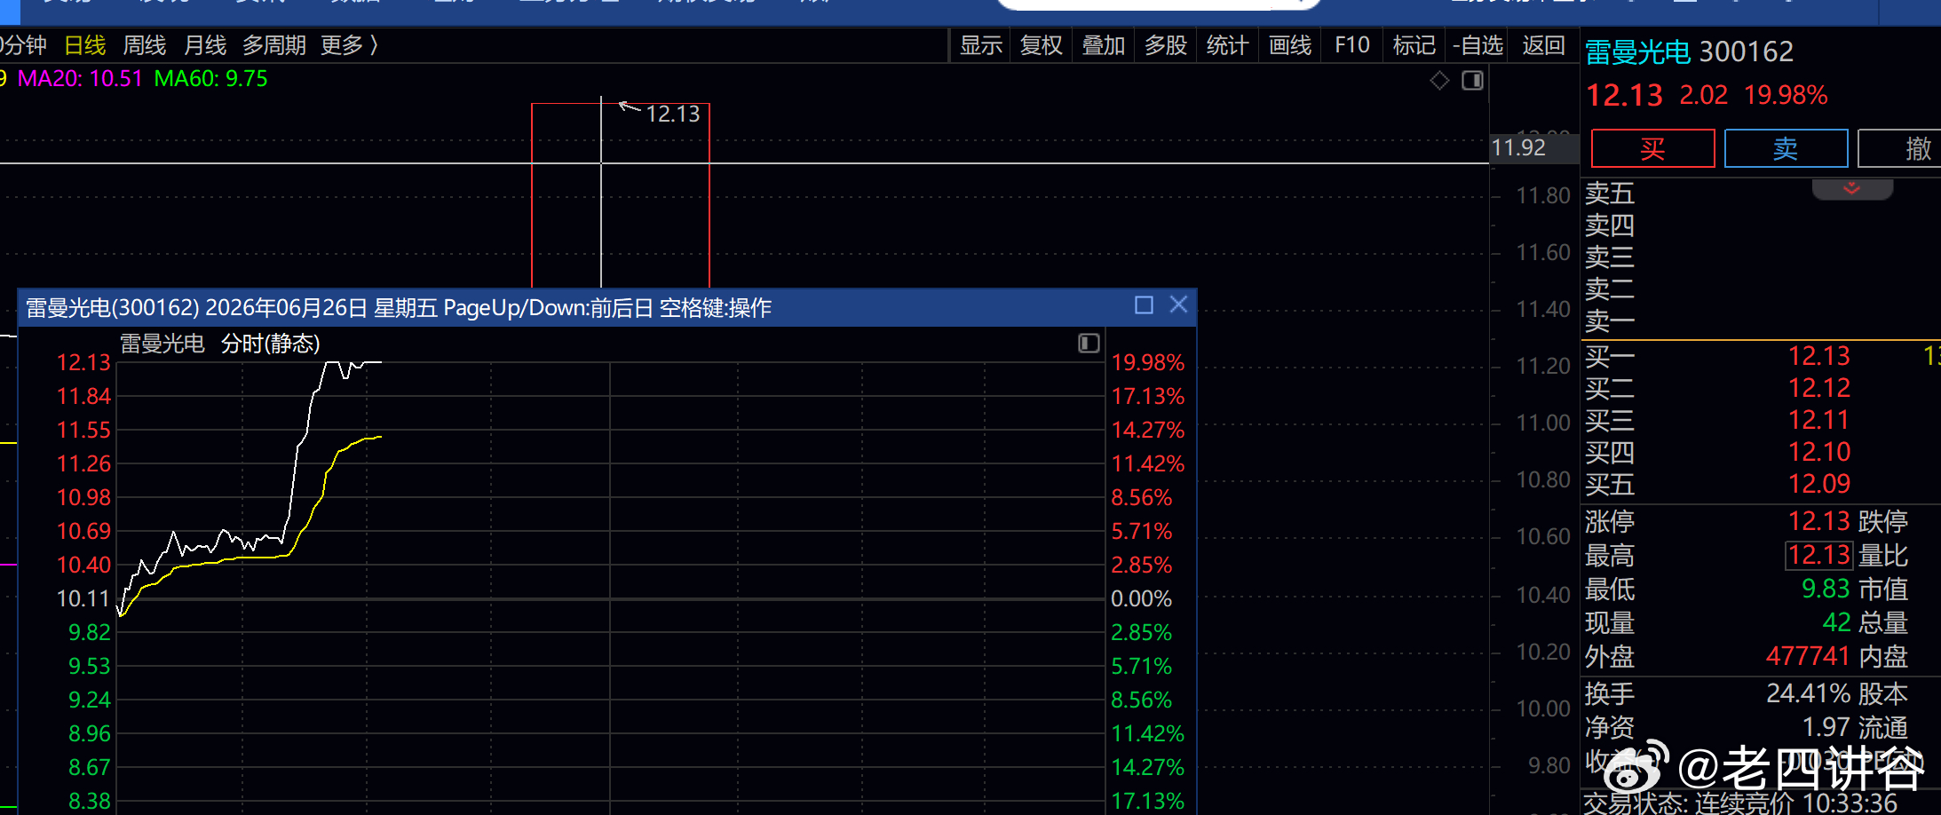This screenshot has height=815, width=1941.
Task: Click the red 买 buy button
Action: (x=1652, y=148)
